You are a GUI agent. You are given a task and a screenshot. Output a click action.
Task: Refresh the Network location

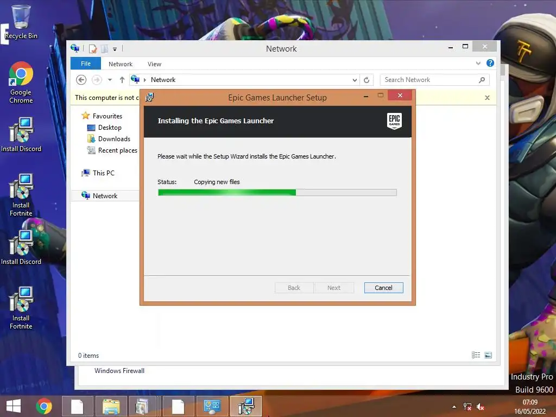click(x=367, y=80)
